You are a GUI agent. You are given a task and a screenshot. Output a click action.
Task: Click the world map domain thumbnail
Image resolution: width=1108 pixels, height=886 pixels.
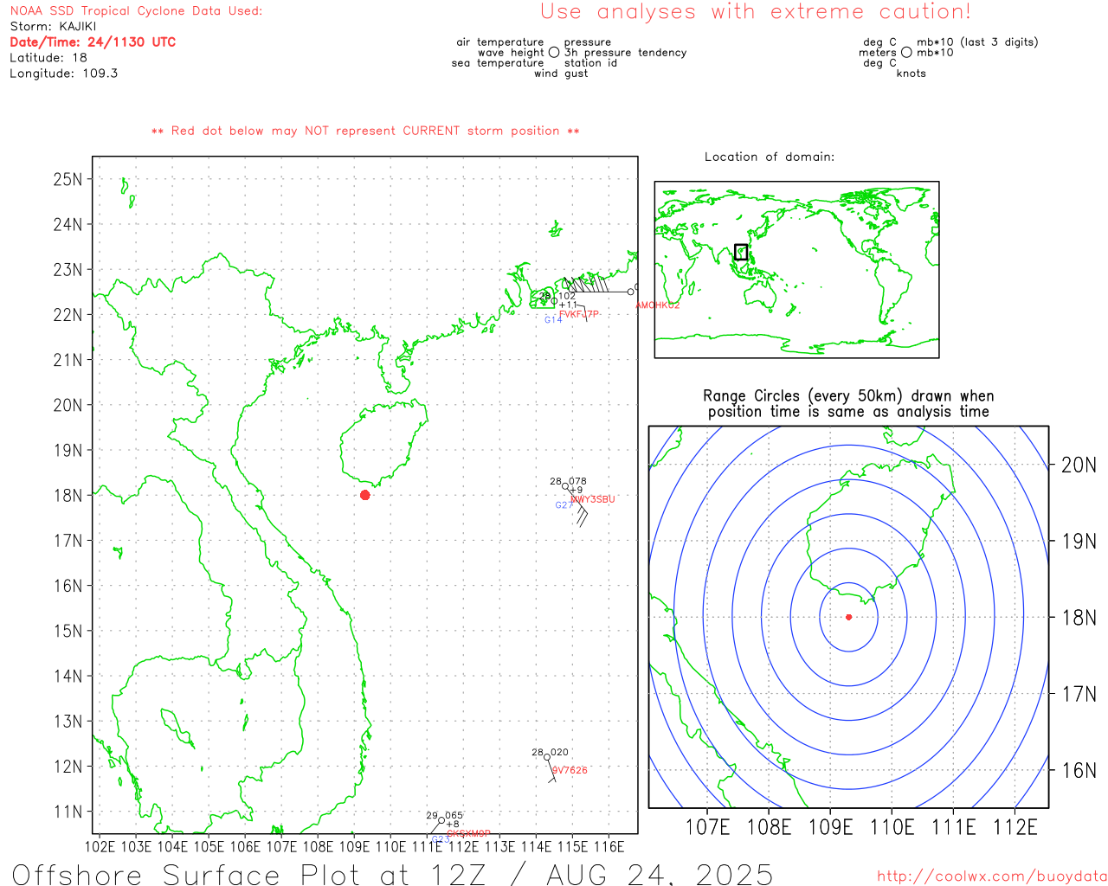pos(796,269)
